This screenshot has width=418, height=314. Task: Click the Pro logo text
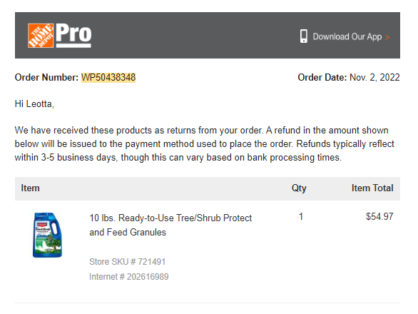[x=73, y=36]
